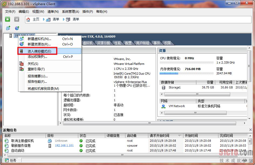
Task: Click the Storage1 datastore icon
Action: coord(164,88)
